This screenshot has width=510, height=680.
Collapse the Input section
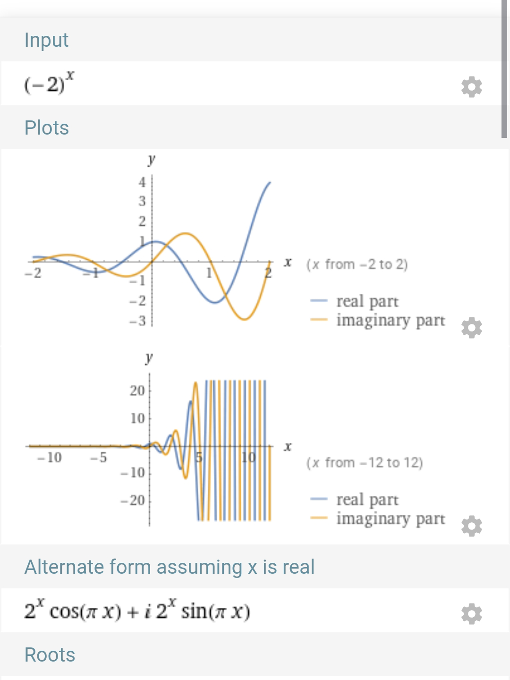(x=47, y=40)
